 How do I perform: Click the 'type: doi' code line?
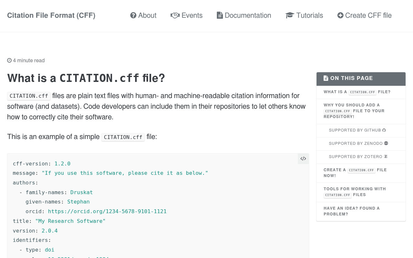(40, 250)
